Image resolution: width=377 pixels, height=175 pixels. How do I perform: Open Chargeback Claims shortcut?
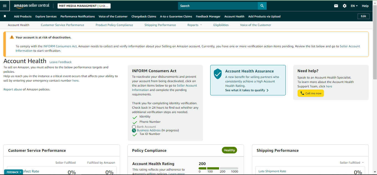click(x=144, y=16)
